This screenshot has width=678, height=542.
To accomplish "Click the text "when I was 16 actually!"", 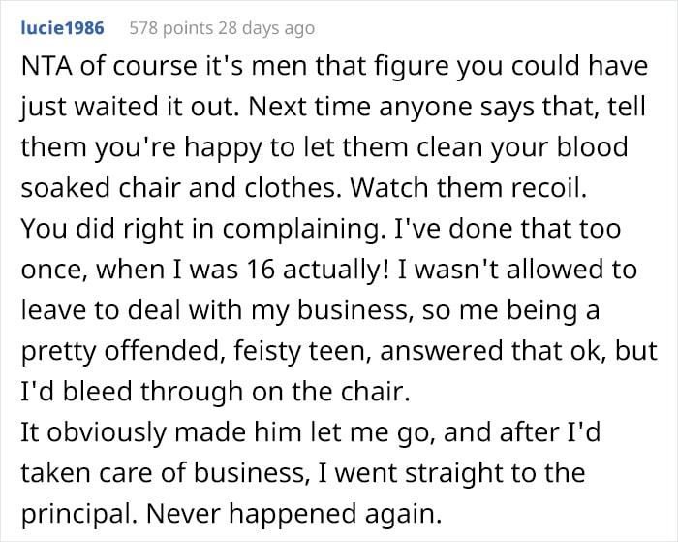I will pos(203,270).
